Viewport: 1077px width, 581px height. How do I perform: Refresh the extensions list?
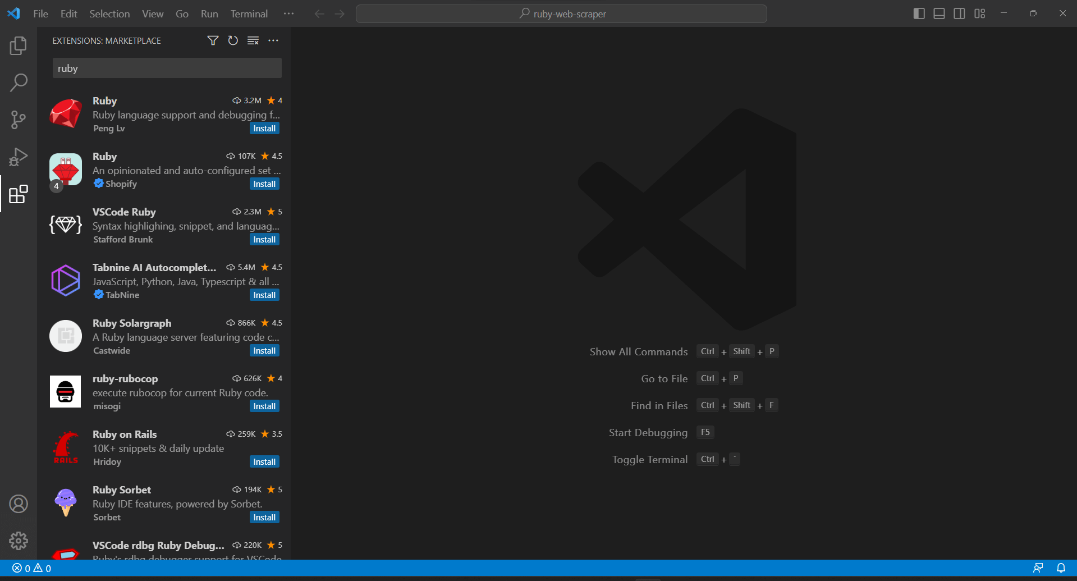coord(233,40)
